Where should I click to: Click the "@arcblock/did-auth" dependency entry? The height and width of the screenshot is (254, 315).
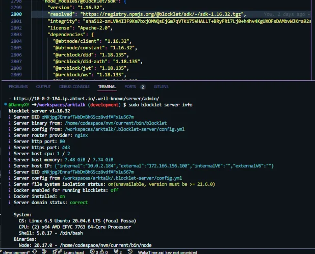click(x=82, y=62)
